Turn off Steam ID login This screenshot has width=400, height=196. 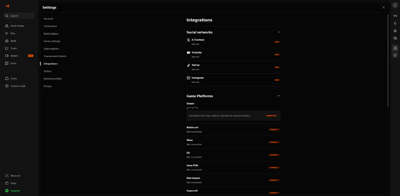(271, 116)
